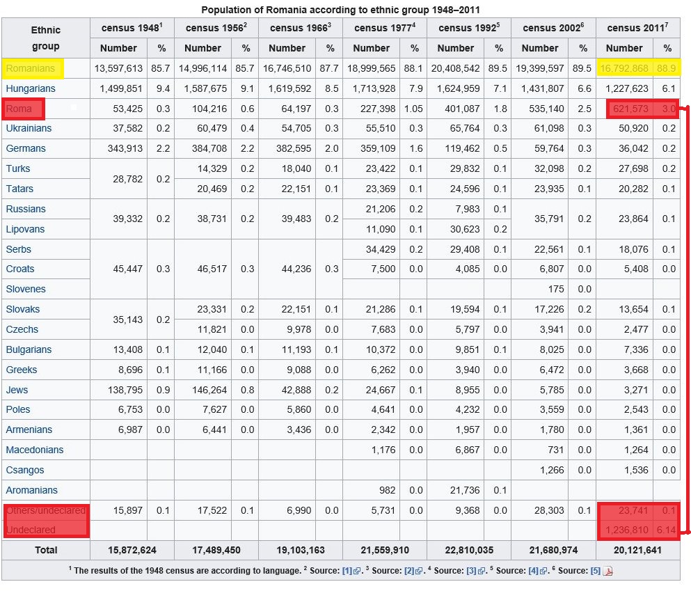This screenshot has width=691, height=591.
Task: Select the Aromanians 1992 value 21,736
Action: pos(465,491)
